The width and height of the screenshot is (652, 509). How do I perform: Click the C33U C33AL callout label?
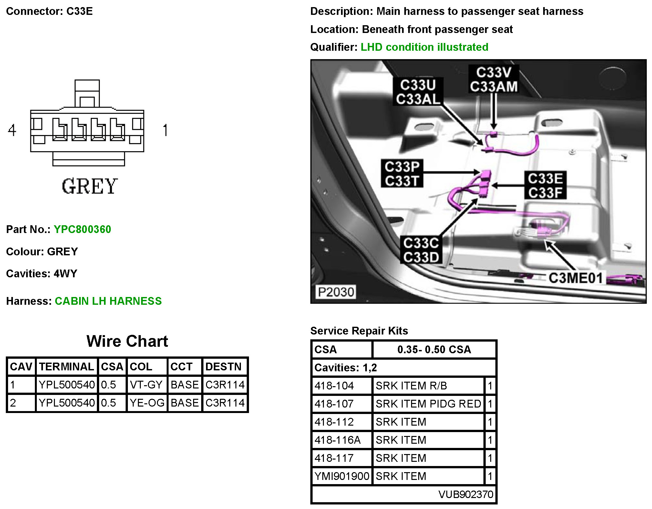tap(418, 92)
